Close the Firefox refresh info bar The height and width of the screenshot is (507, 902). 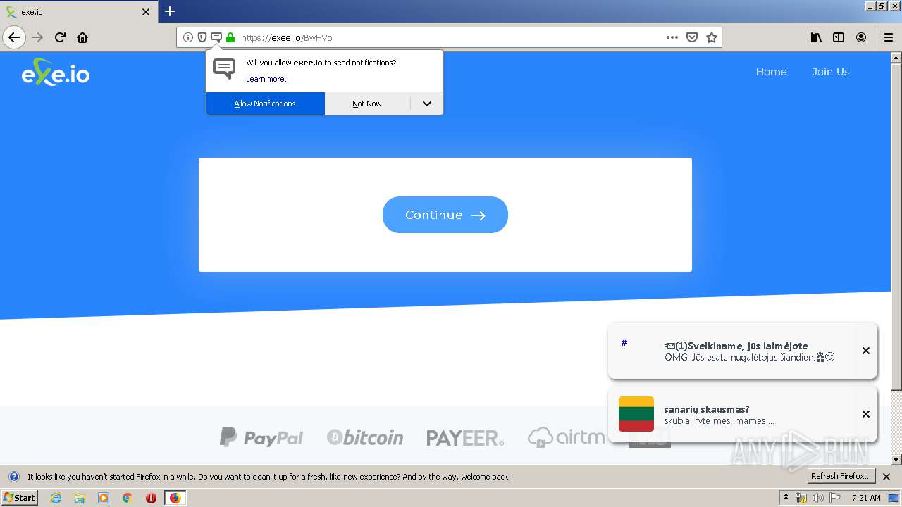click(886, 477)
